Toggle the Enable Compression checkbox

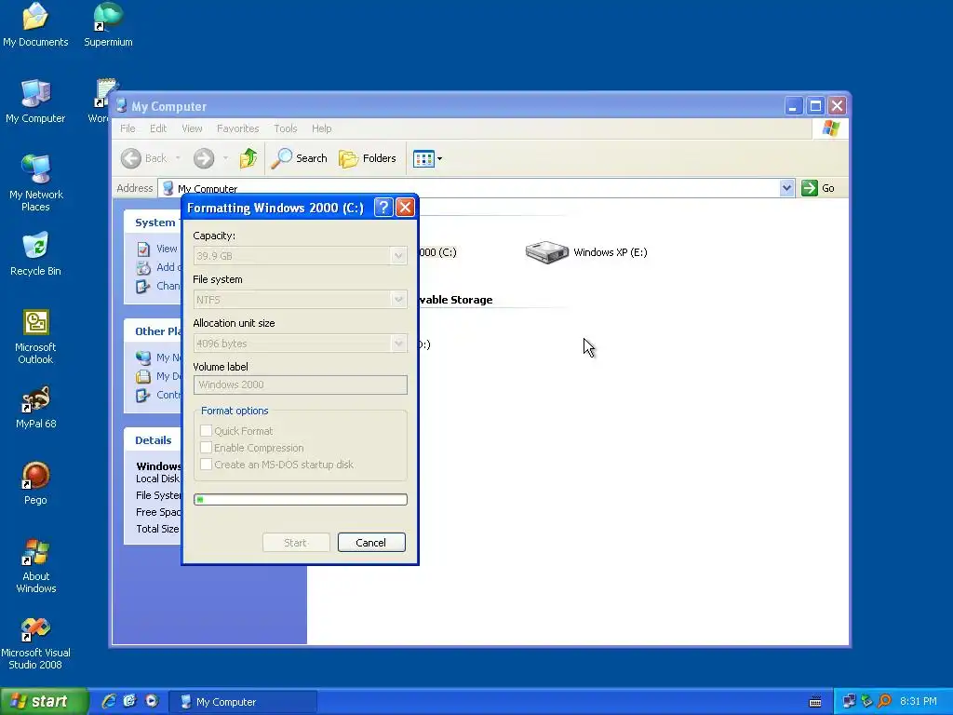[x=206, y=448]
